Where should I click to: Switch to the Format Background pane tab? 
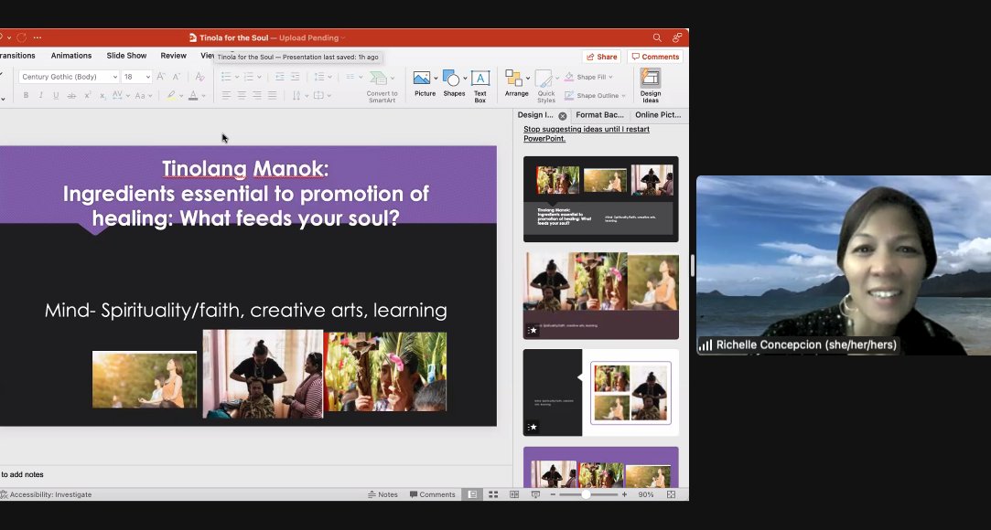coord(599,115)
